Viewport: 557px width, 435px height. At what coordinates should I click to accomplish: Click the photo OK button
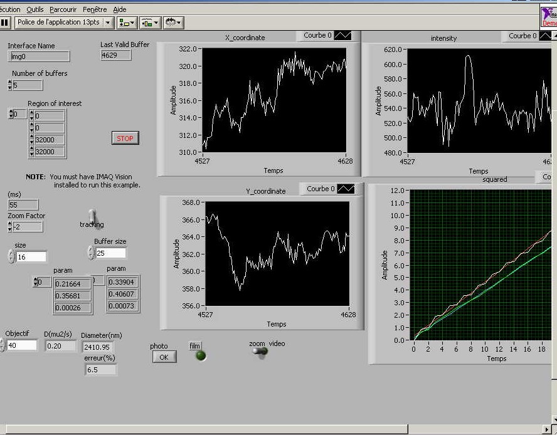tap(164, 357)
